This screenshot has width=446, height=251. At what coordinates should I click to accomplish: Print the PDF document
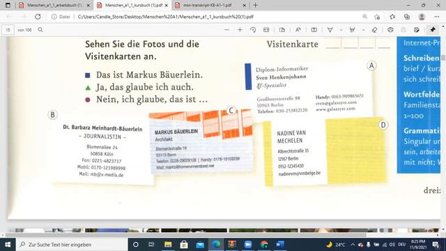[x=390, y=30]
